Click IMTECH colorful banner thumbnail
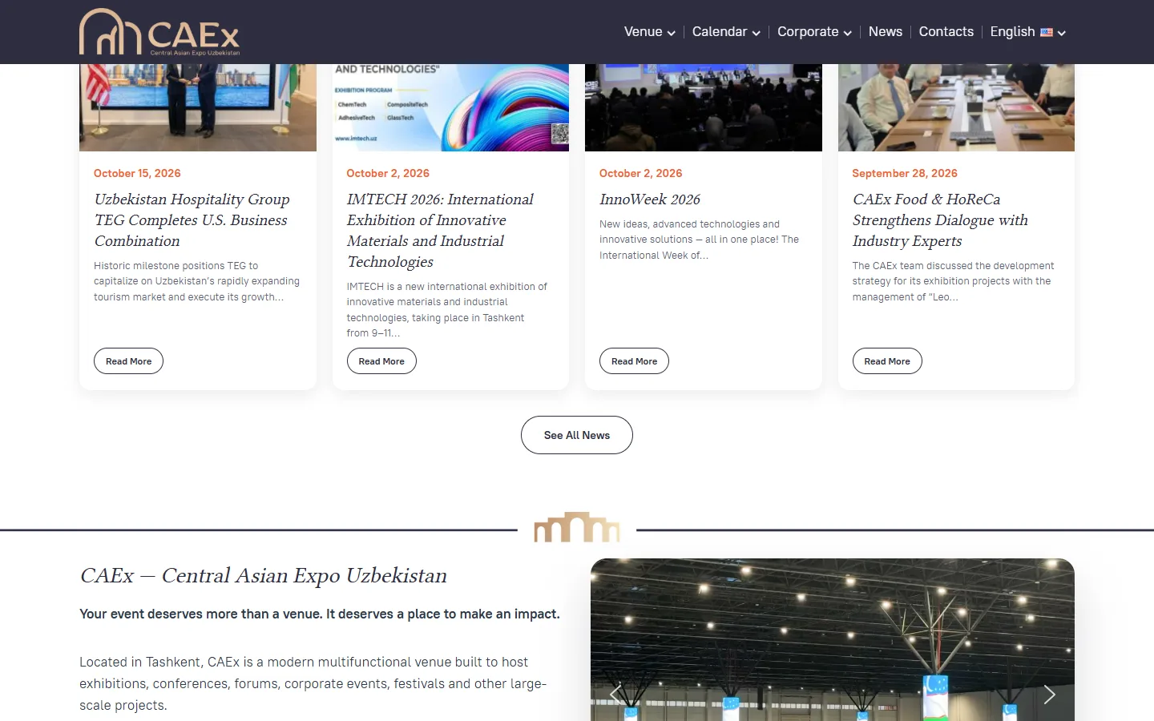Screen dimensions: 1154x721 pyautogui.click(x=450, y=107)
